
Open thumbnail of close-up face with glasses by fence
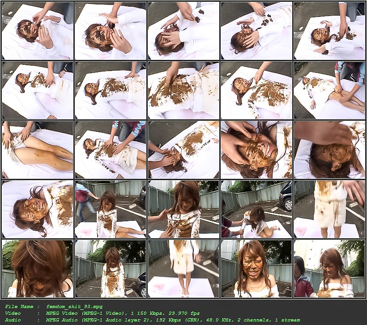point(256,269)
